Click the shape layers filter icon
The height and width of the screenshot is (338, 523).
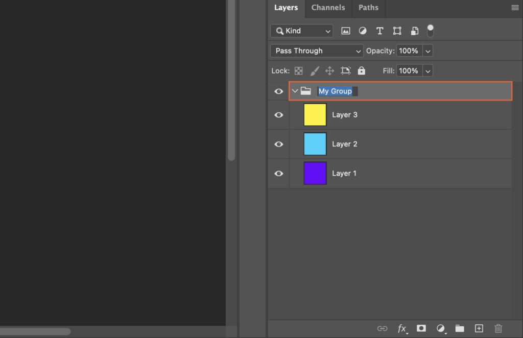pos(397,31)
